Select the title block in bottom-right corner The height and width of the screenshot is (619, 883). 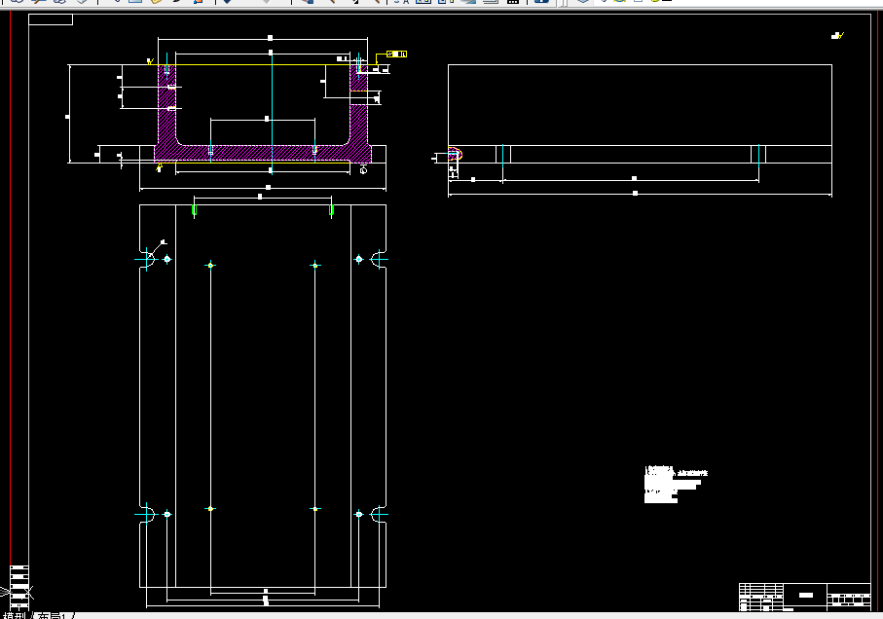[x=805, y=597]
